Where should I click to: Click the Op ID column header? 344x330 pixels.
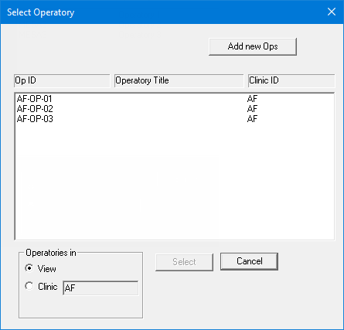click(62, 80)
